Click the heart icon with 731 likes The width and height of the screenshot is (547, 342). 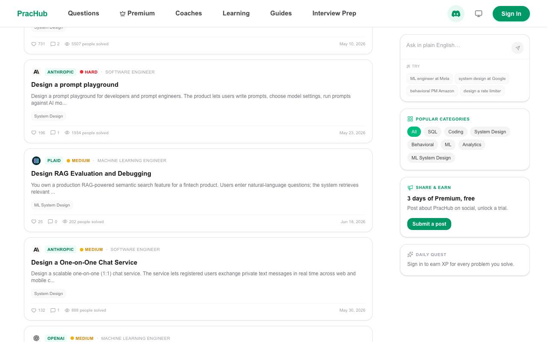tap(34, 44)
